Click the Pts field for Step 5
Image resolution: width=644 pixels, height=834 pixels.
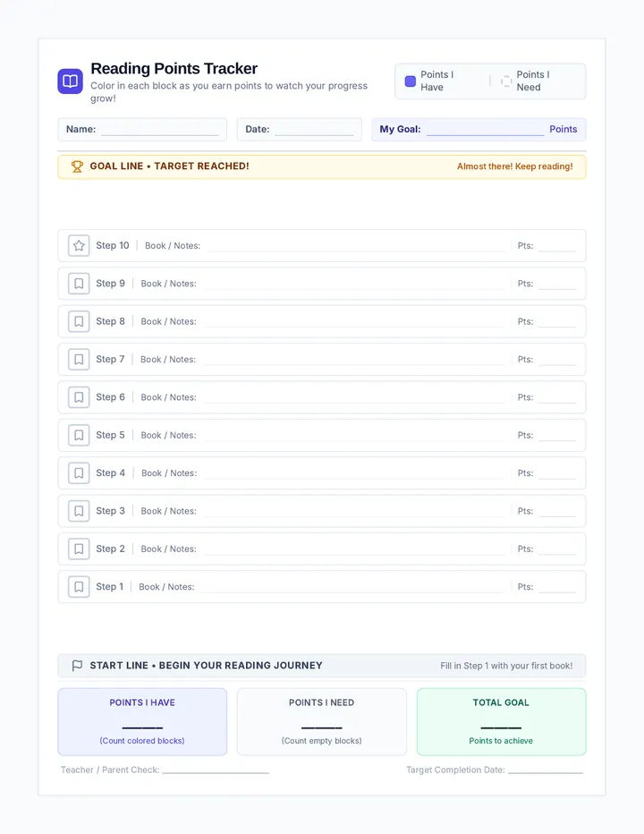pos(557,436)
